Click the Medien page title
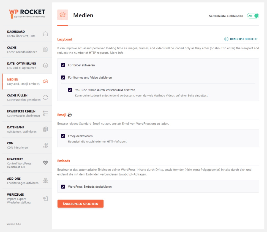 pos(83,15)
